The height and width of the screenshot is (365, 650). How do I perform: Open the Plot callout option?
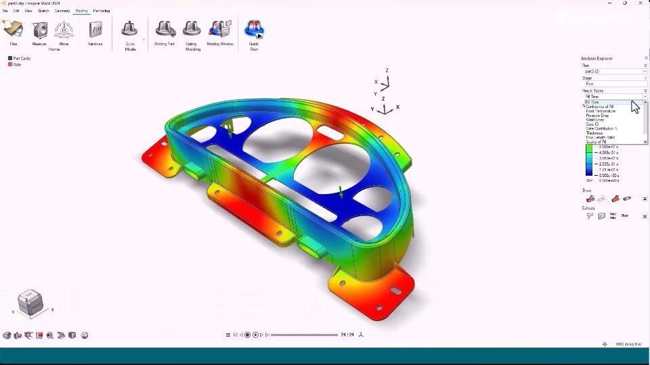(625, 216)
